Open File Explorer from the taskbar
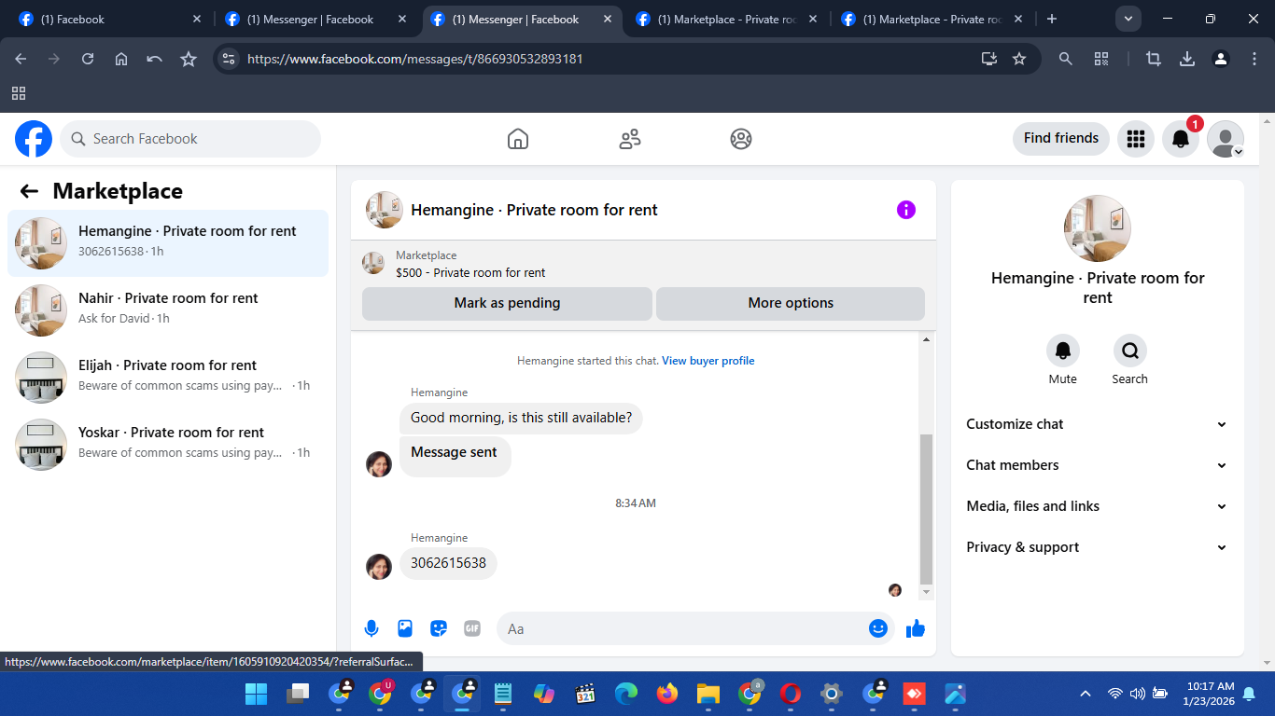 (x=708, y=694)
